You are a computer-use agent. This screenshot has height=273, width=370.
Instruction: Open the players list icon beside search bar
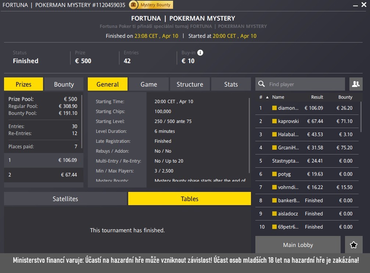(355, 84)
